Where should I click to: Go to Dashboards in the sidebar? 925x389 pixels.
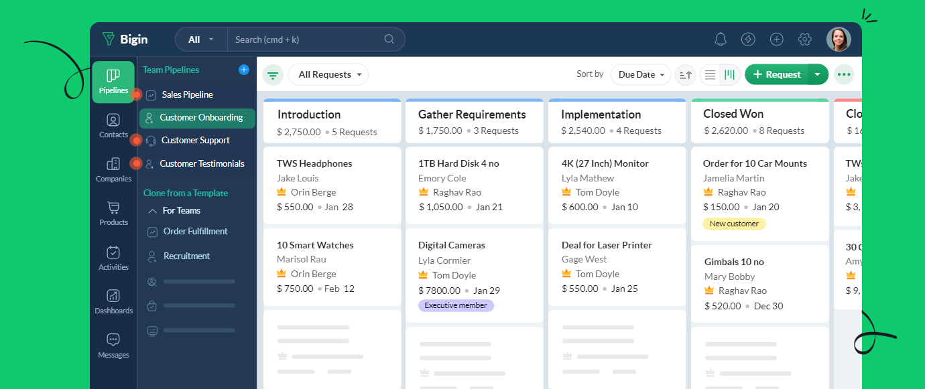point(113,301)
